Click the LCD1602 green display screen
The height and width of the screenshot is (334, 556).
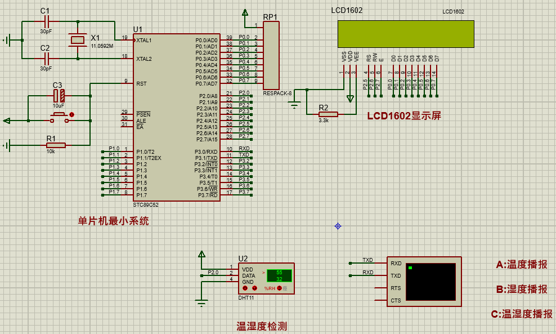(405, 34)
